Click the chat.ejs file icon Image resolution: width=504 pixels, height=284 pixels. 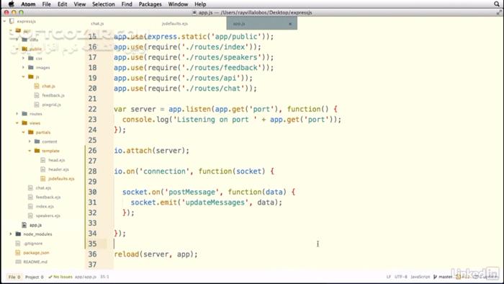coord(30,188)
